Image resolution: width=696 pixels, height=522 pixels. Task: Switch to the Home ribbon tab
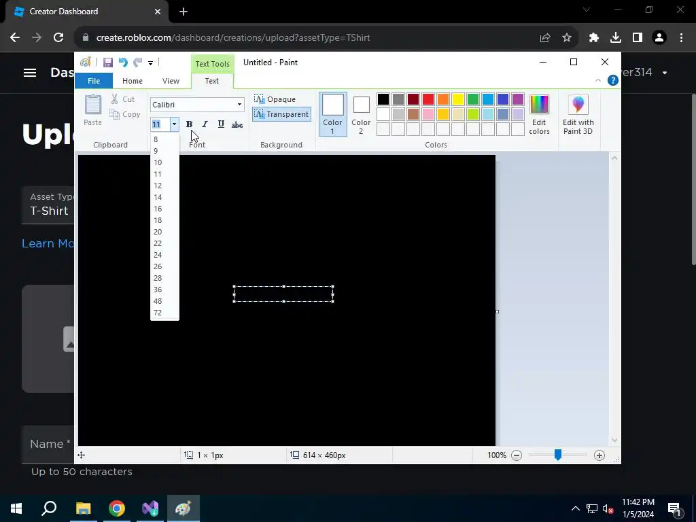coord(133,81)
